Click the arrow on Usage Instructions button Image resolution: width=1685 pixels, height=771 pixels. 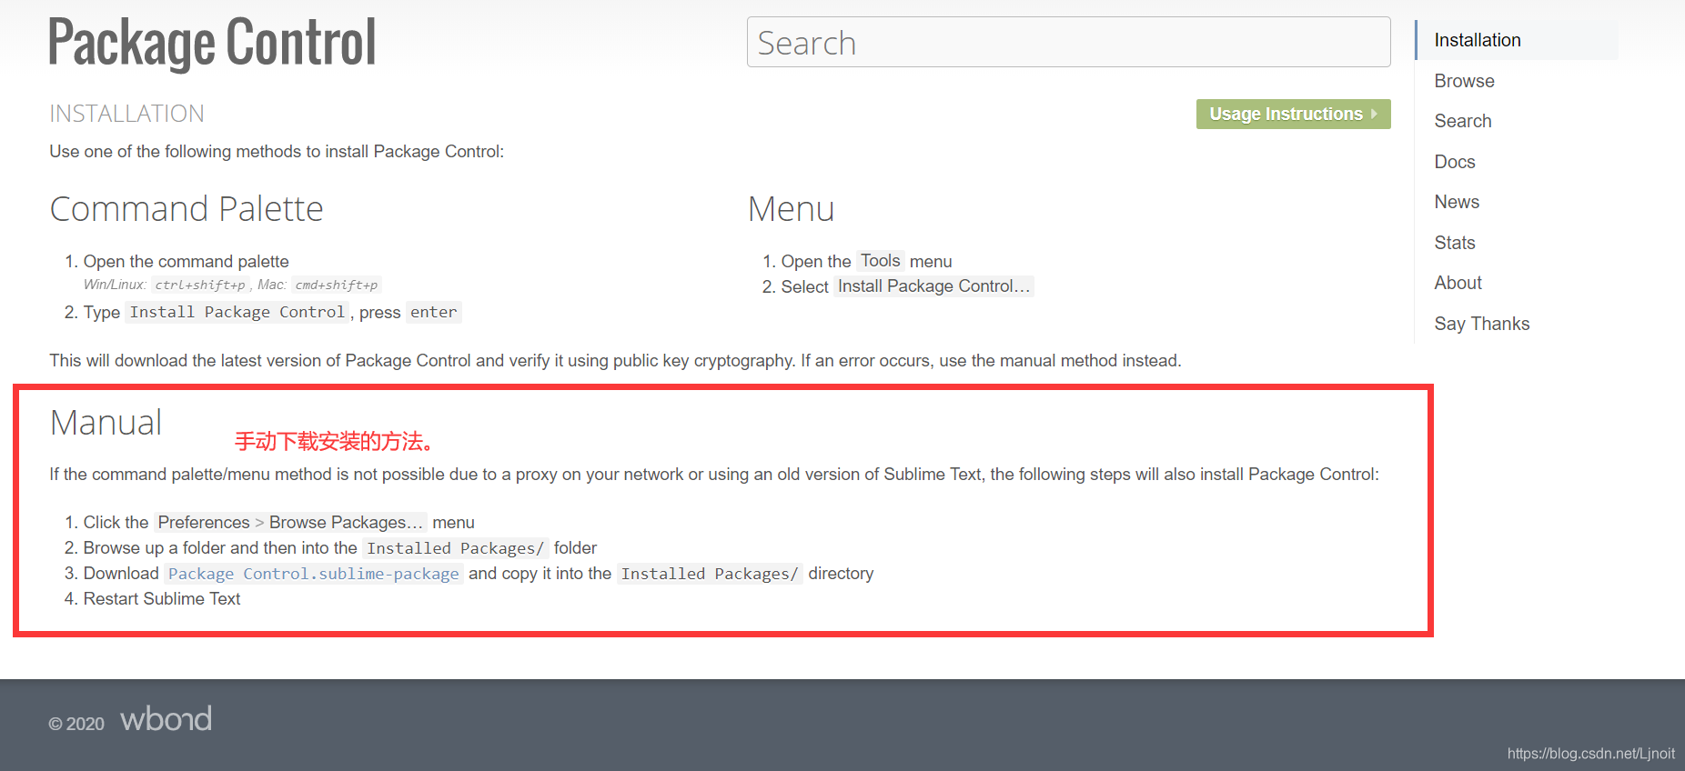point(1374,114)
